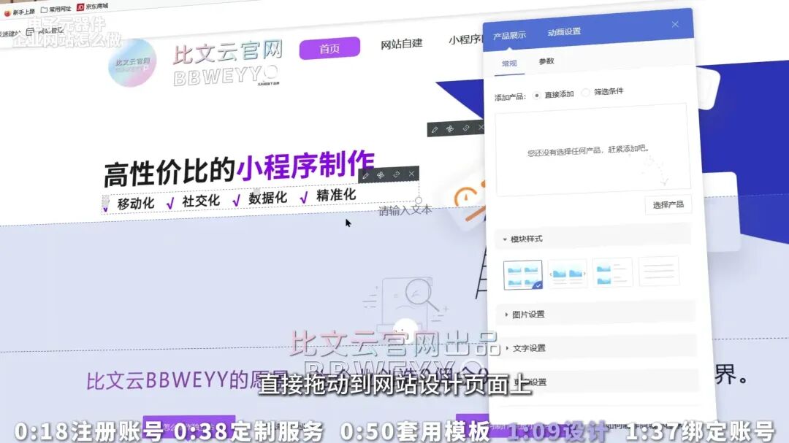The height and width of the screenshot is (443, 789).
Task: Expand the 图片设置 section
Action: 528,315
